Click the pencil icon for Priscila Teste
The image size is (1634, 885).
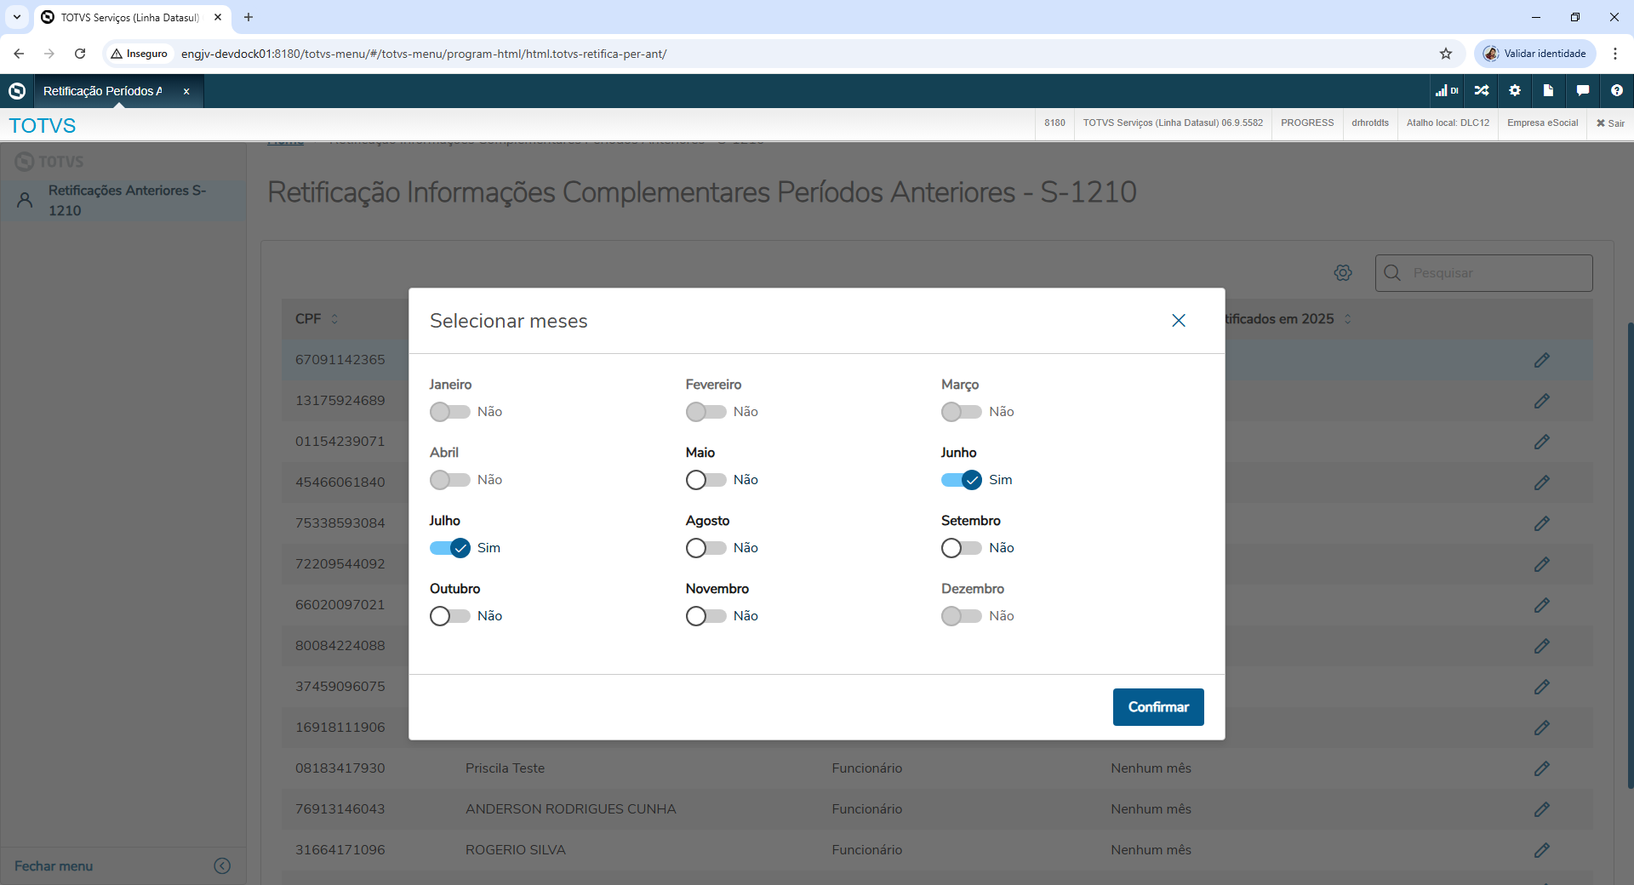(1541, 768)
